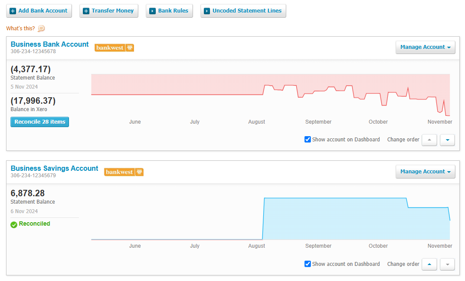Click the What's this? help link
The width and height of the screenshot is (465, 281).
point(20,29)
